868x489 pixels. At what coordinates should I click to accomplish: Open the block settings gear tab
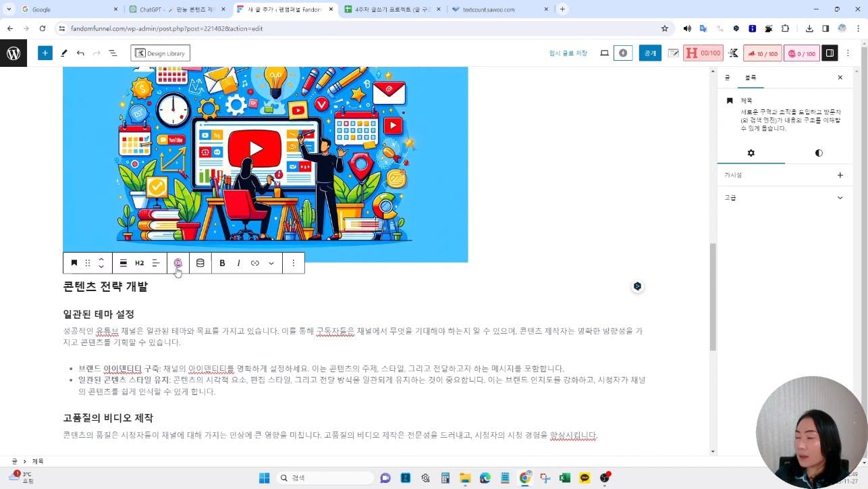coord(751,153)
